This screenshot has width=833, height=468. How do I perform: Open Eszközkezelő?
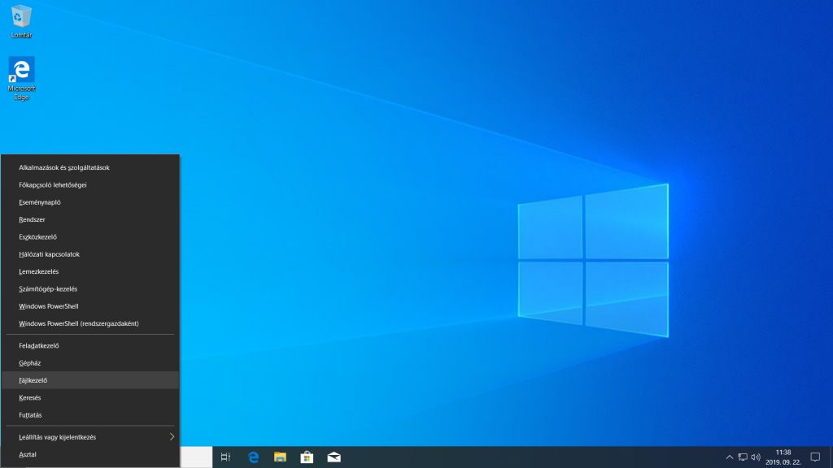90,236
